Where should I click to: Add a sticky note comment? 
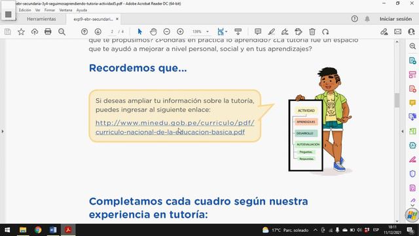pyautogui.click(x=258, y=32)
